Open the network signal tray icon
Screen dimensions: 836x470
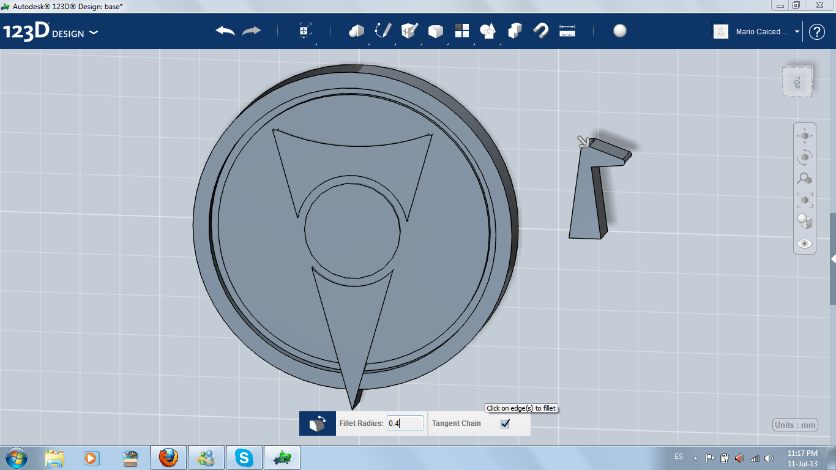click(755, 458)
